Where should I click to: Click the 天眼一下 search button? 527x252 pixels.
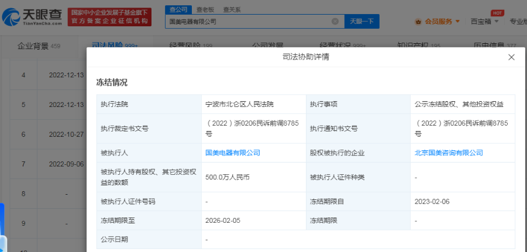[361, 22]
